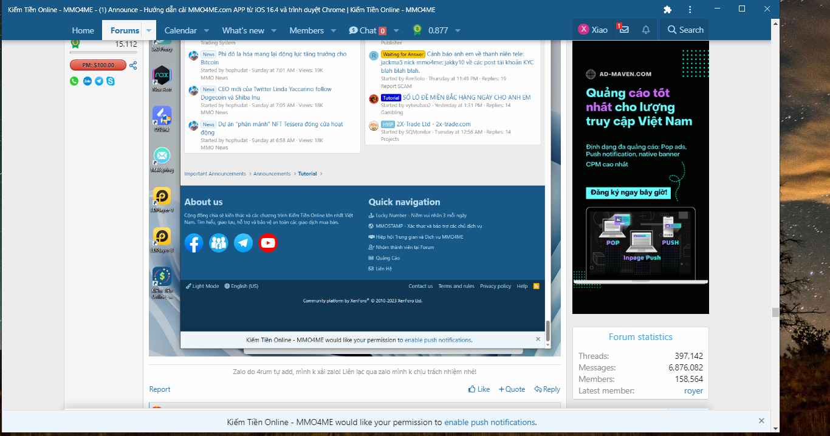830x436 pixels.
Task: Reply to the post
Action: tap(547, 389)
